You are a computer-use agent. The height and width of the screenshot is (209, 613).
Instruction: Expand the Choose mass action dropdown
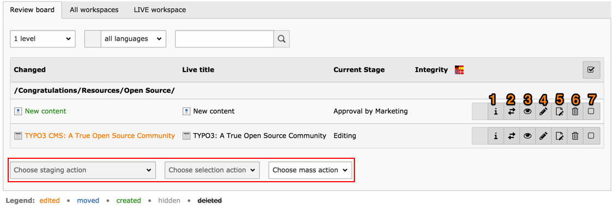310,170
